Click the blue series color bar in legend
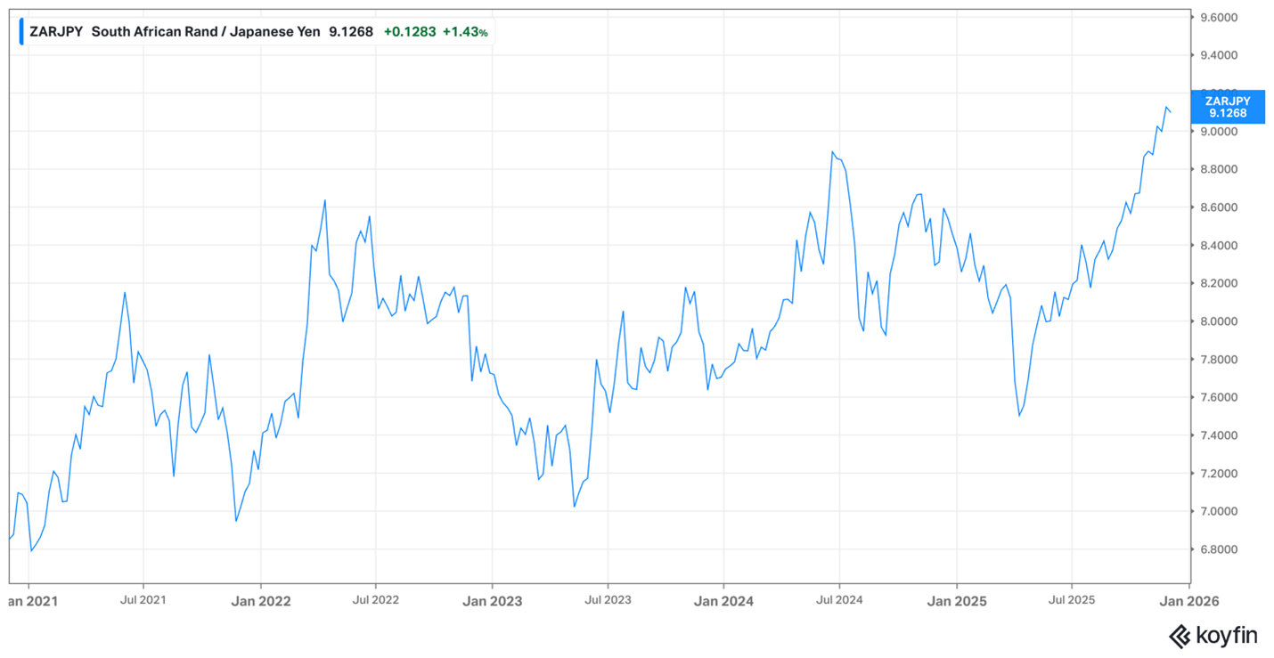1274x658 pixels. pyautogui.click(x=21, y=31)
